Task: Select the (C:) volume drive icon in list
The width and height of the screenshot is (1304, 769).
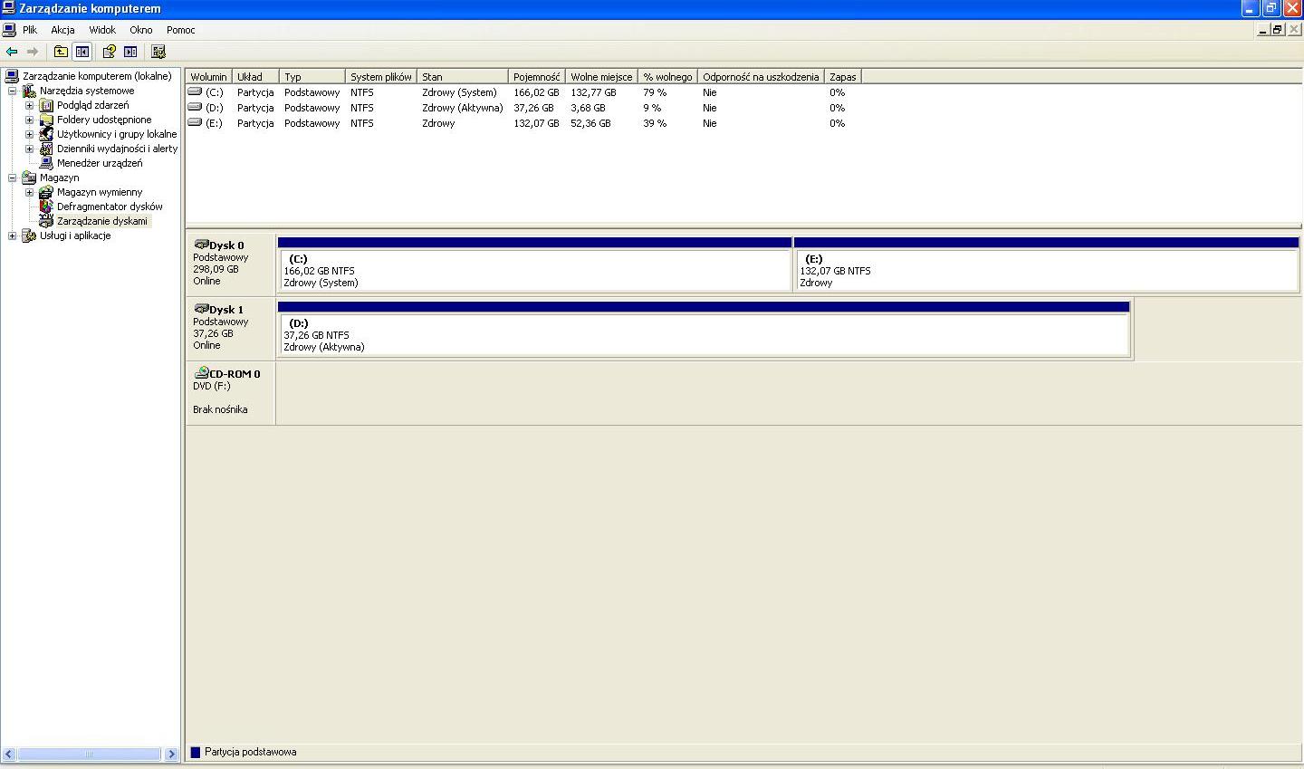Action: click(195, 91)
